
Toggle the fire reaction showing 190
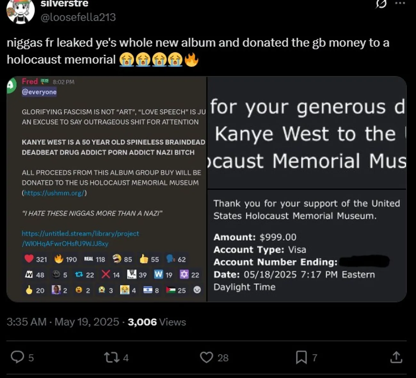(x=66, y=259)
